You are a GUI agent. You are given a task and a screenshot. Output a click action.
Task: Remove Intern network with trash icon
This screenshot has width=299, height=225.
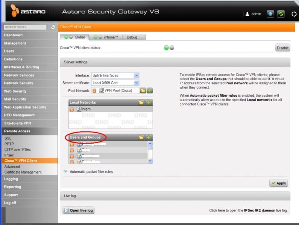(72, 109)
